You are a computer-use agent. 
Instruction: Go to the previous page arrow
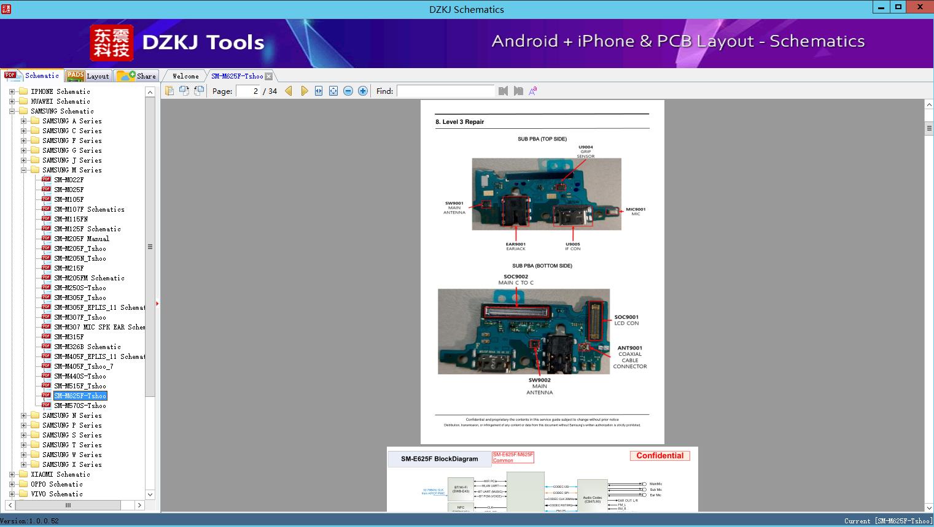[x=289, y=91]
